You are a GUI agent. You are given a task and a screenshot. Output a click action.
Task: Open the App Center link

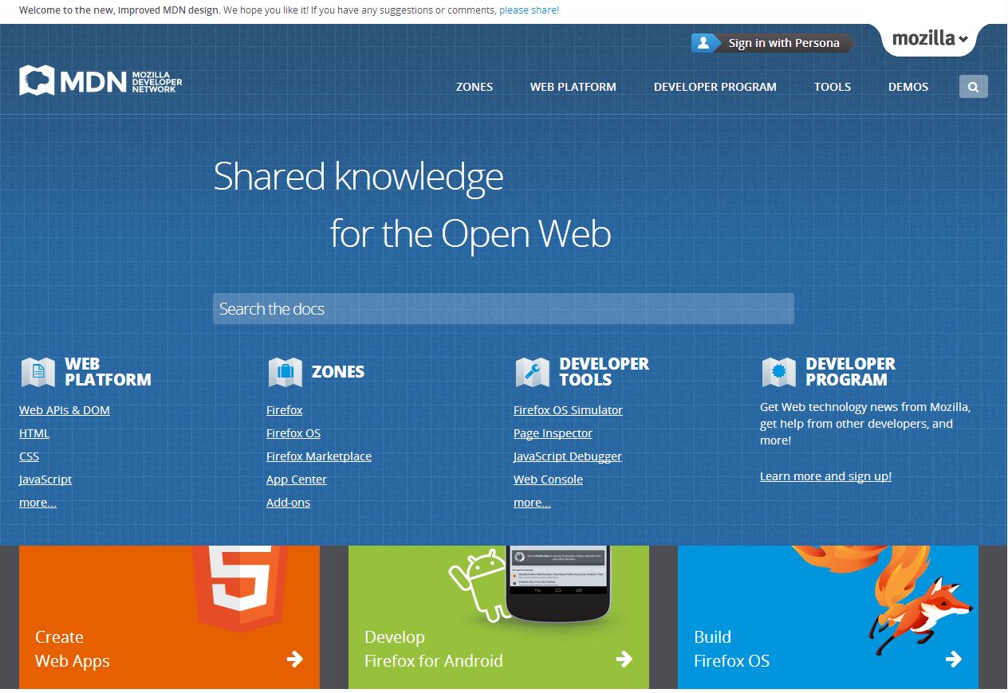(x=297, y=480)
